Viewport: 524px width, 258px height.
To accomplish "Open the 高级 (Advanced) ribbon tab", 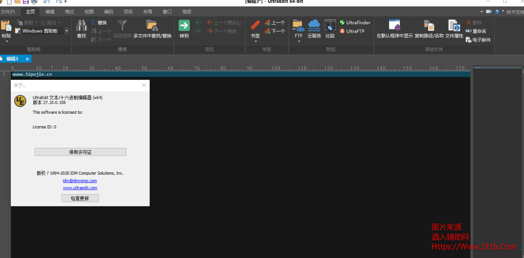I will click(x=187, y=12).
